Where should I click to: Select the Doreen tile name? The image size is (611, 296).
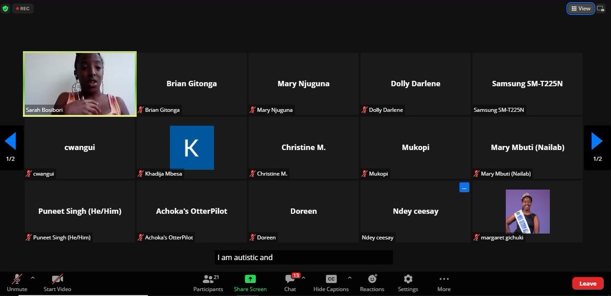tap(303, 211)
